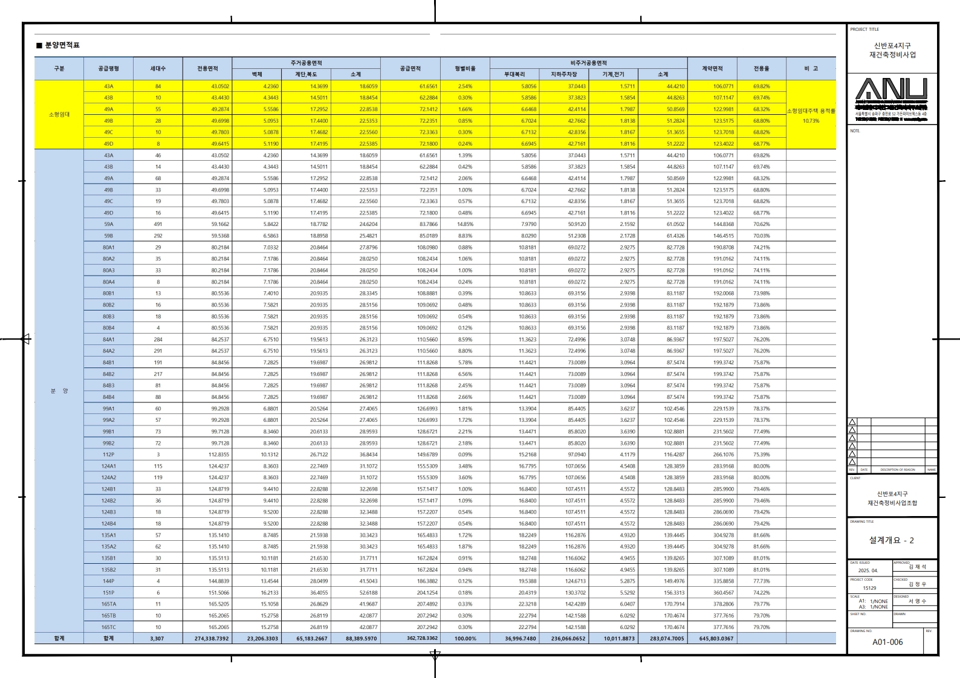Screen dimensions: 960x678
Task: Click the yellow 소형임대 category cell
Action: (59, 115)
